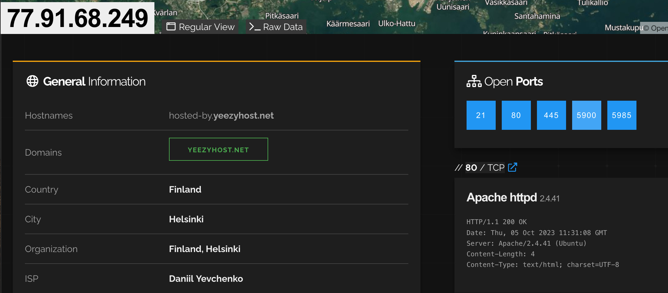Click the window icon in Regular View

tap(171, 27)
